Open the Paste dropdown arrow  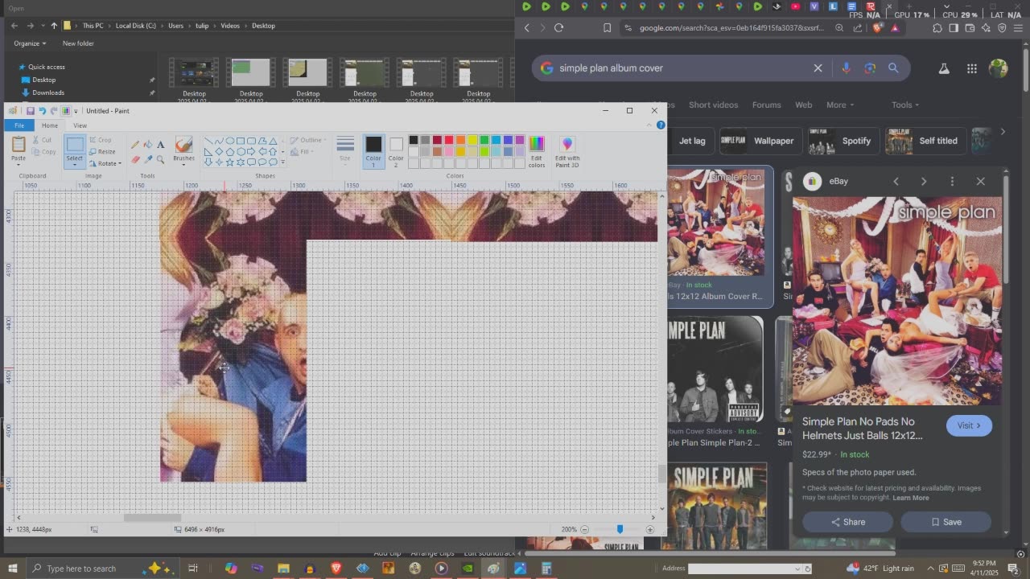[19, 164]
